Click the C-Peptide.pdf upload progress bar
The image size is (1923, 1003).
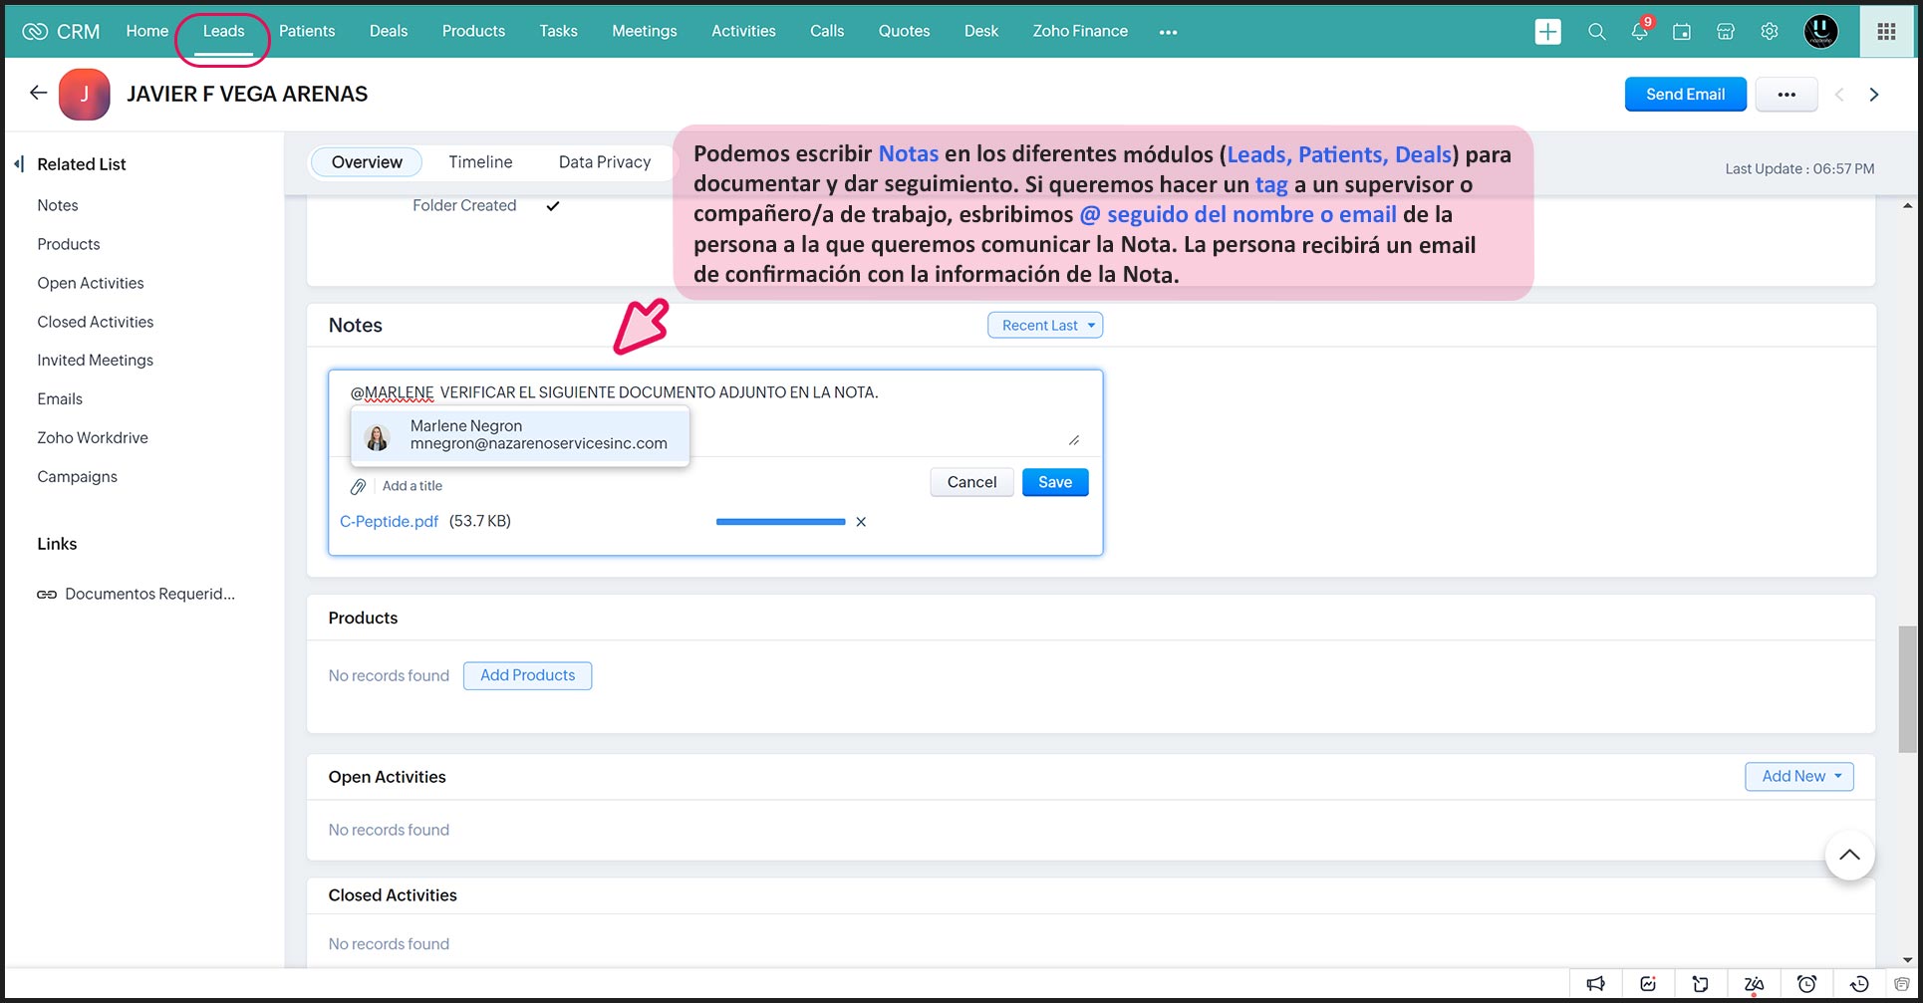[x=780, y=522]
